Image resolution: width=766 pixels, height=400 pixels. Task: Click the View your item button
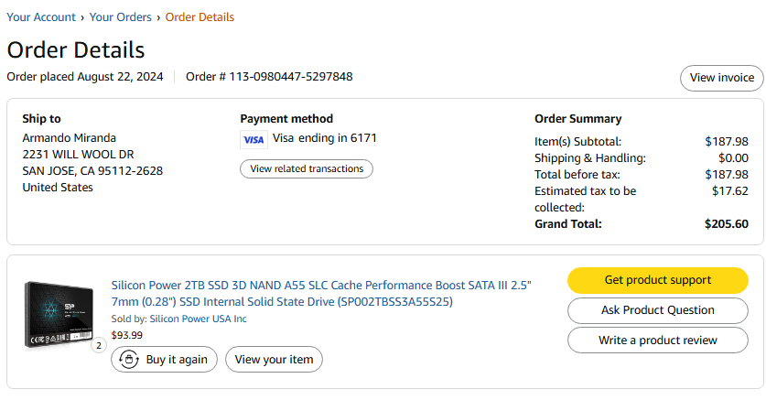tap(274, 360)
